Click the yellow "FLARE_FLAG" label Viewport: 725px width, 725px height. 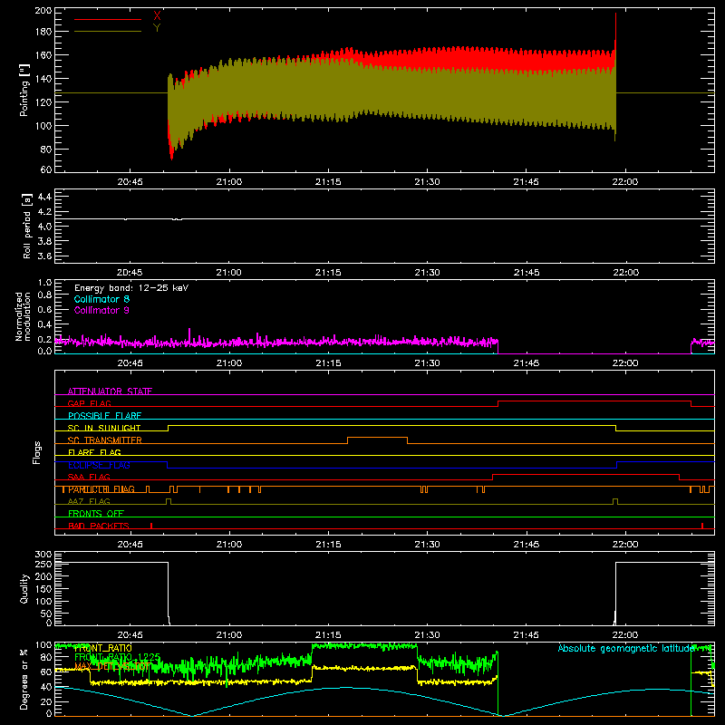point(94,452)
